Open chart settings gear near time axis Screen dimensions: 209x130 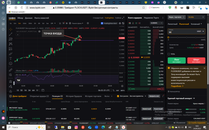122,86
